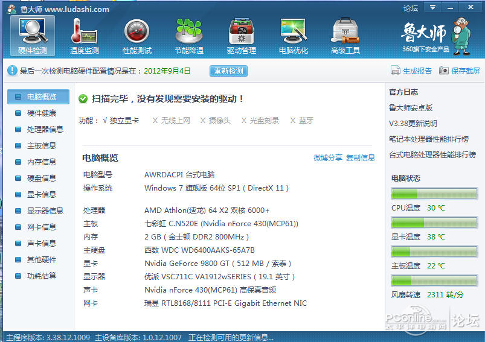Click the 优派 VSC711C 显示器 value
Screen dimensions: 485x342
click(x=220, y=277)
